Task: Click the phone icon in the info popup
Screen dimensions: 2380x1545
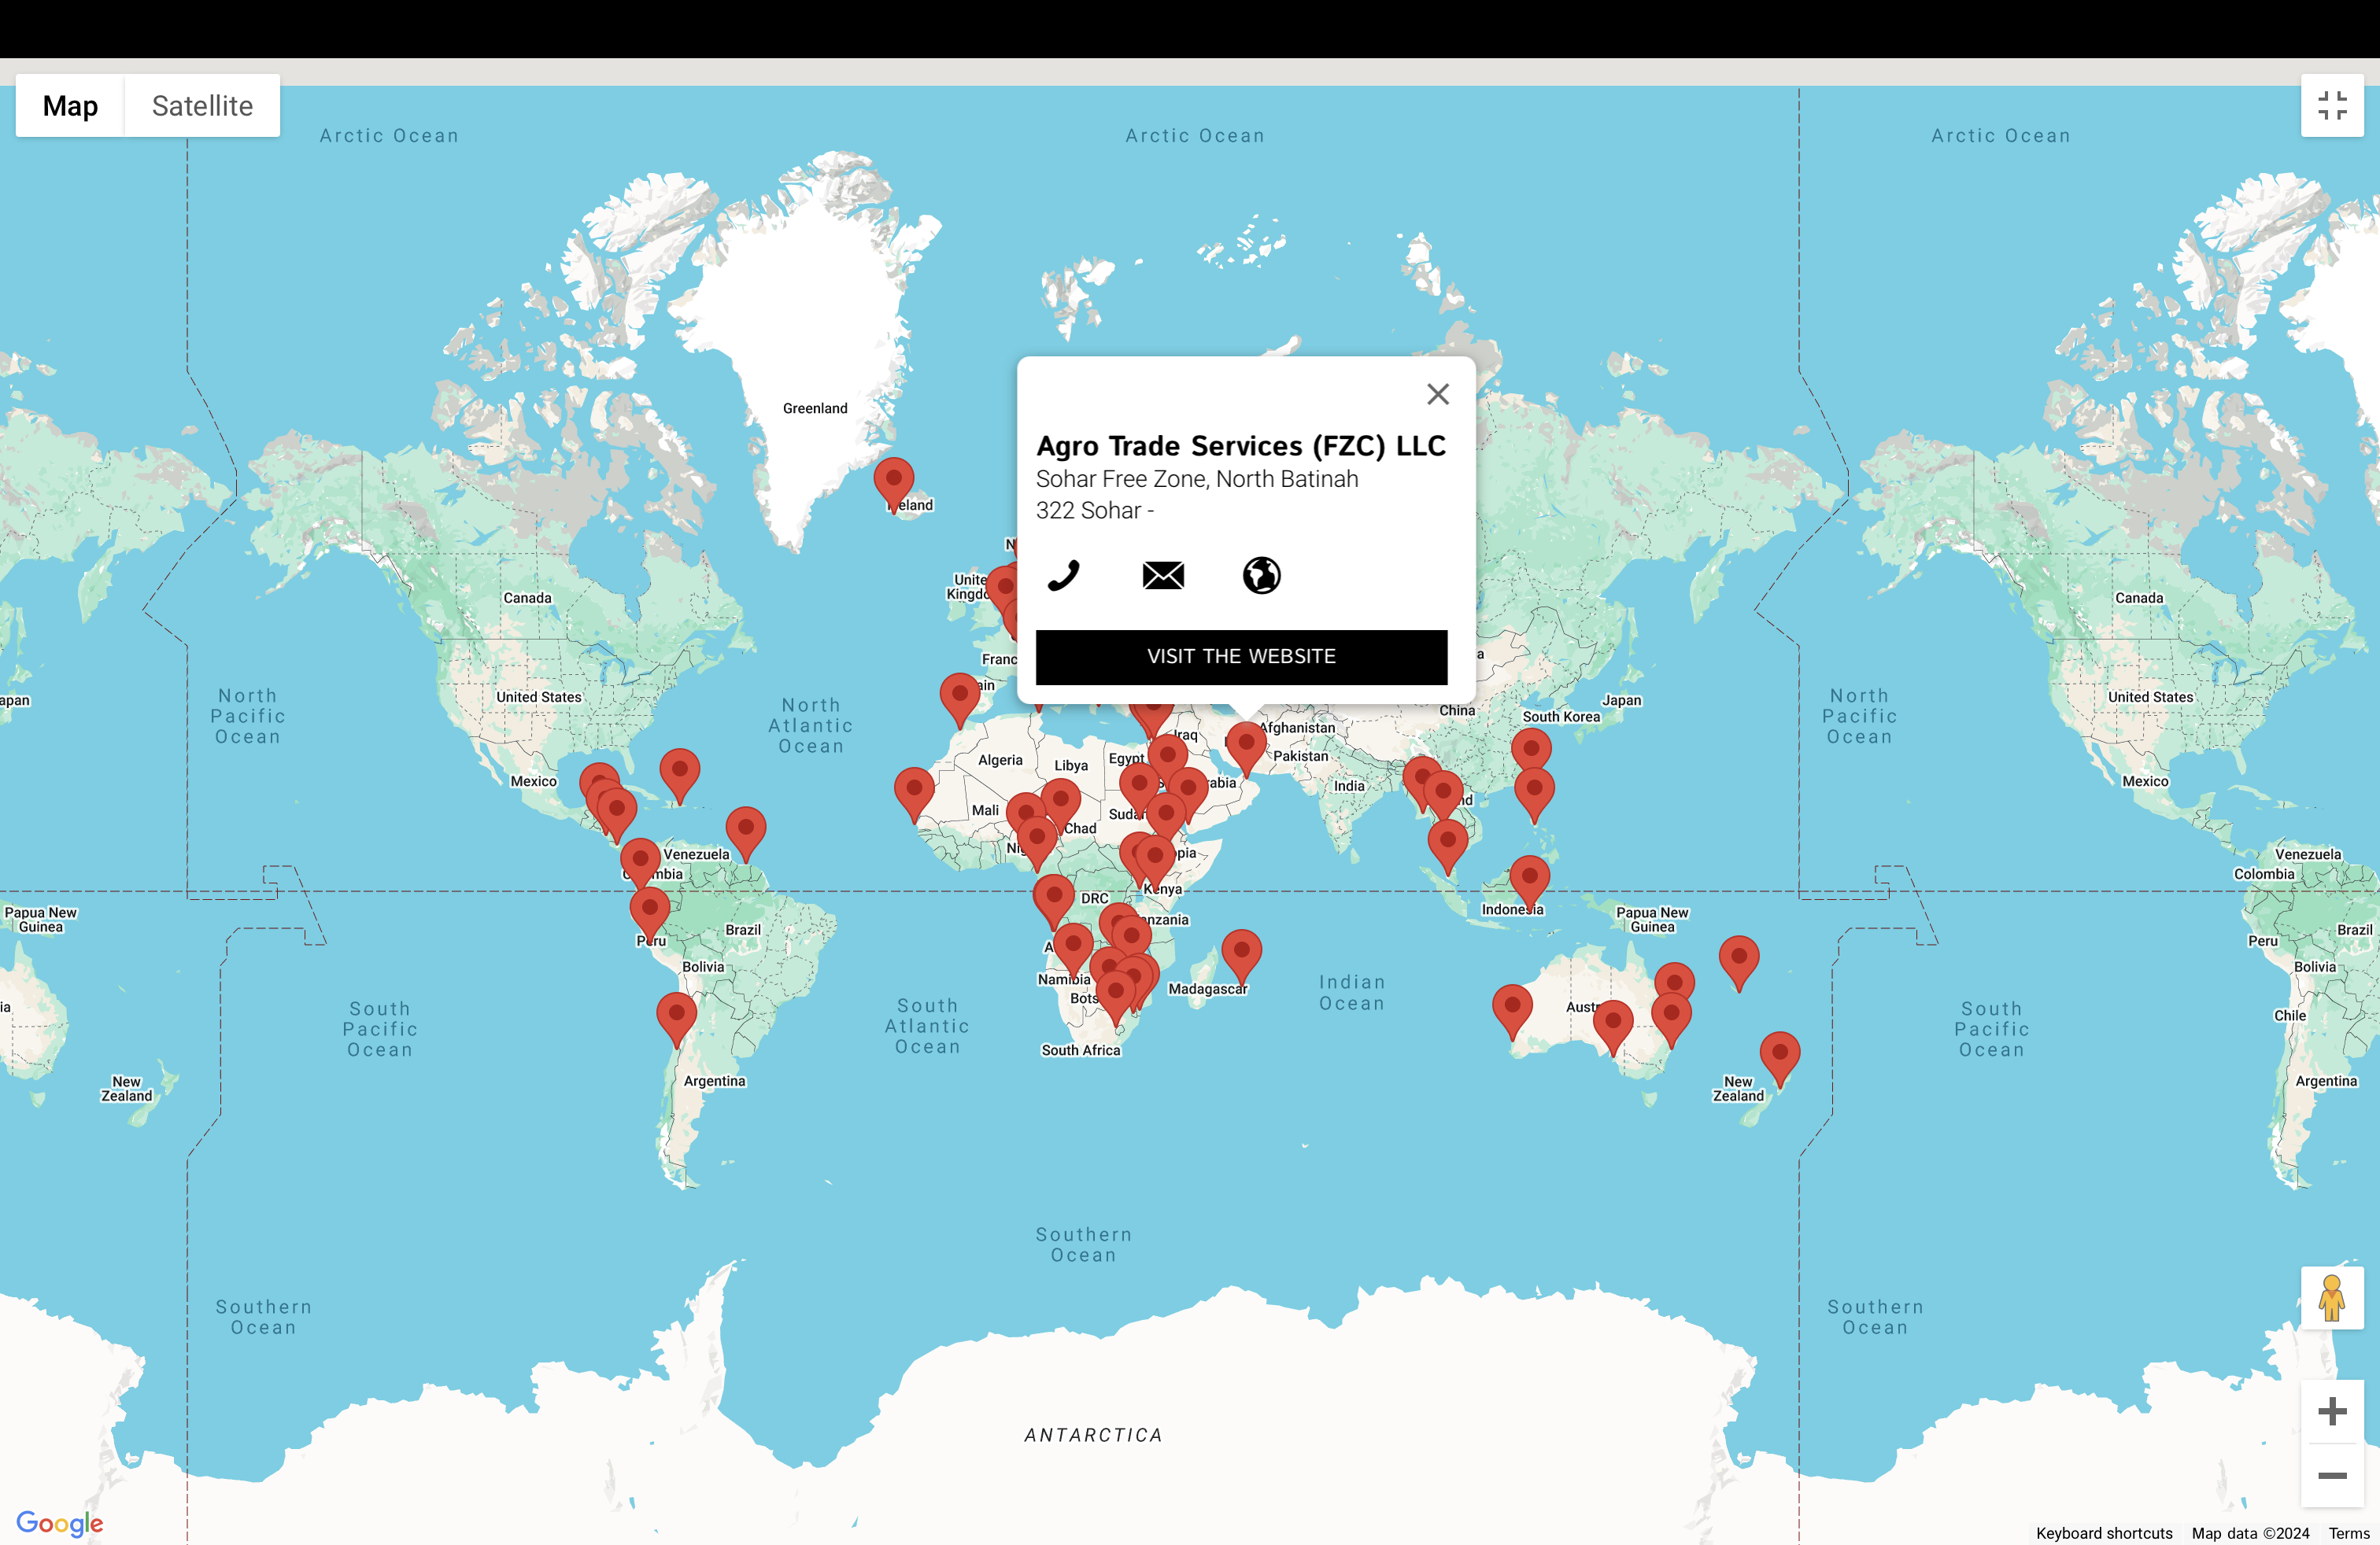Action: pos(1063,576)
